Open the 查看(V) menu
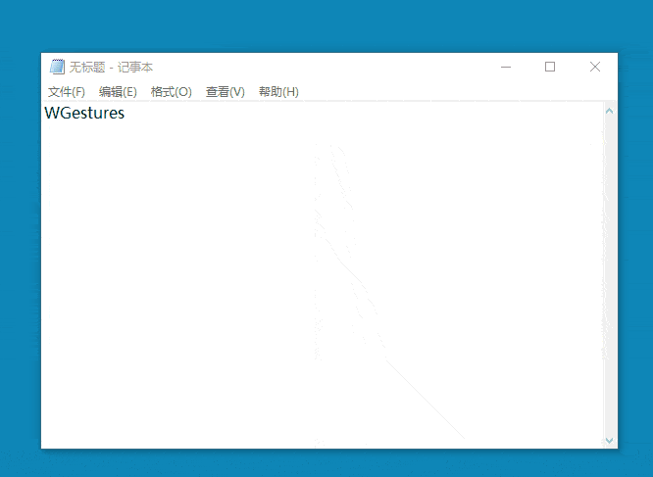 (x=226, y=92)
